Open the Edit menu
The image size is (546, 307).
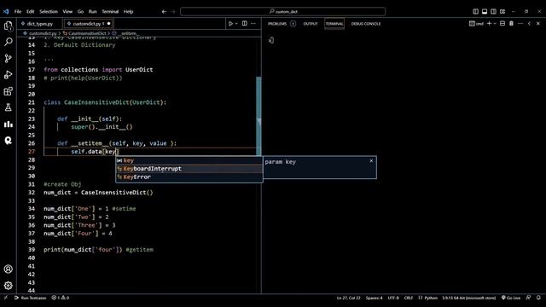coord(31,11)
